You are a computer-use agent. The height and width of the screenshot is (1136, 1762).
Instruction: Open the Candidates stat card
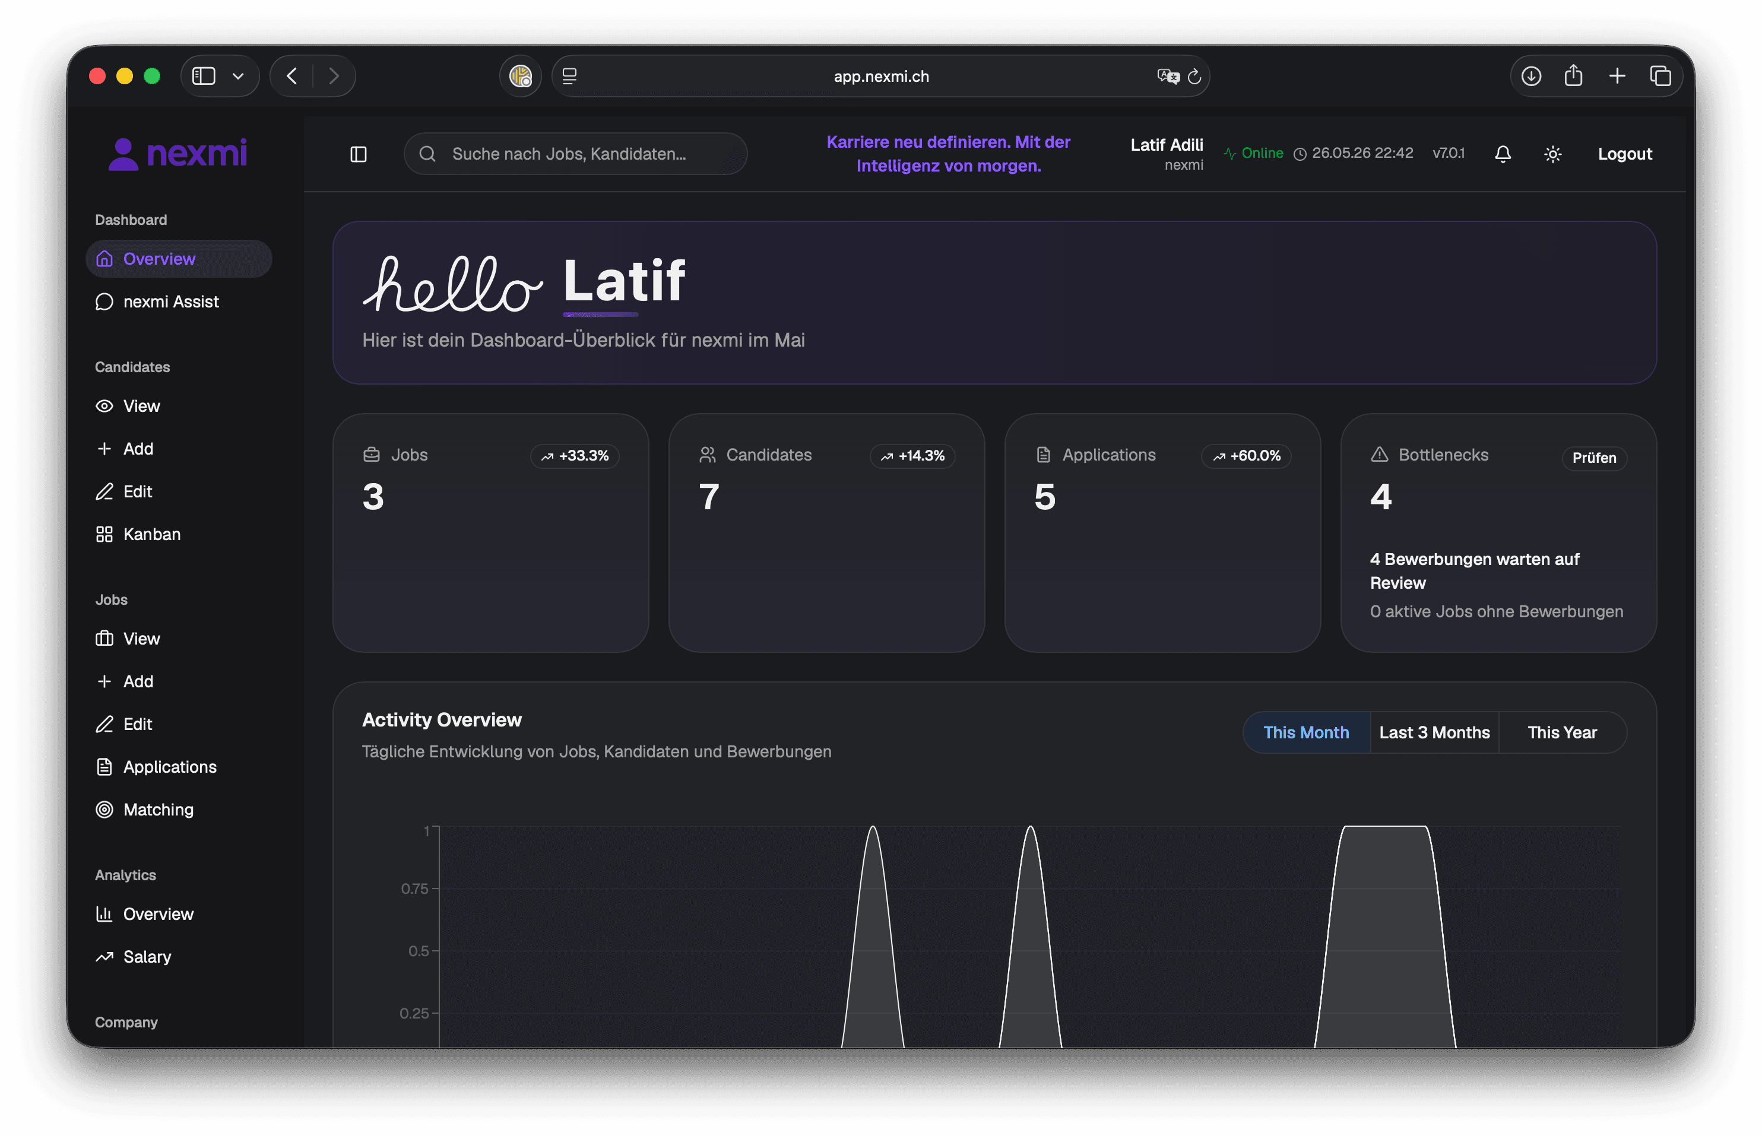[x=826, y=532]
